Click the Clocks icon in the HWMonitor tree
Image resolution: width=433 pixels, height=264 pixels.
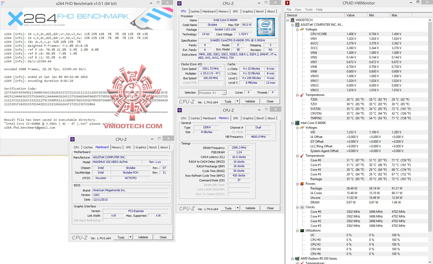[302, 207]
